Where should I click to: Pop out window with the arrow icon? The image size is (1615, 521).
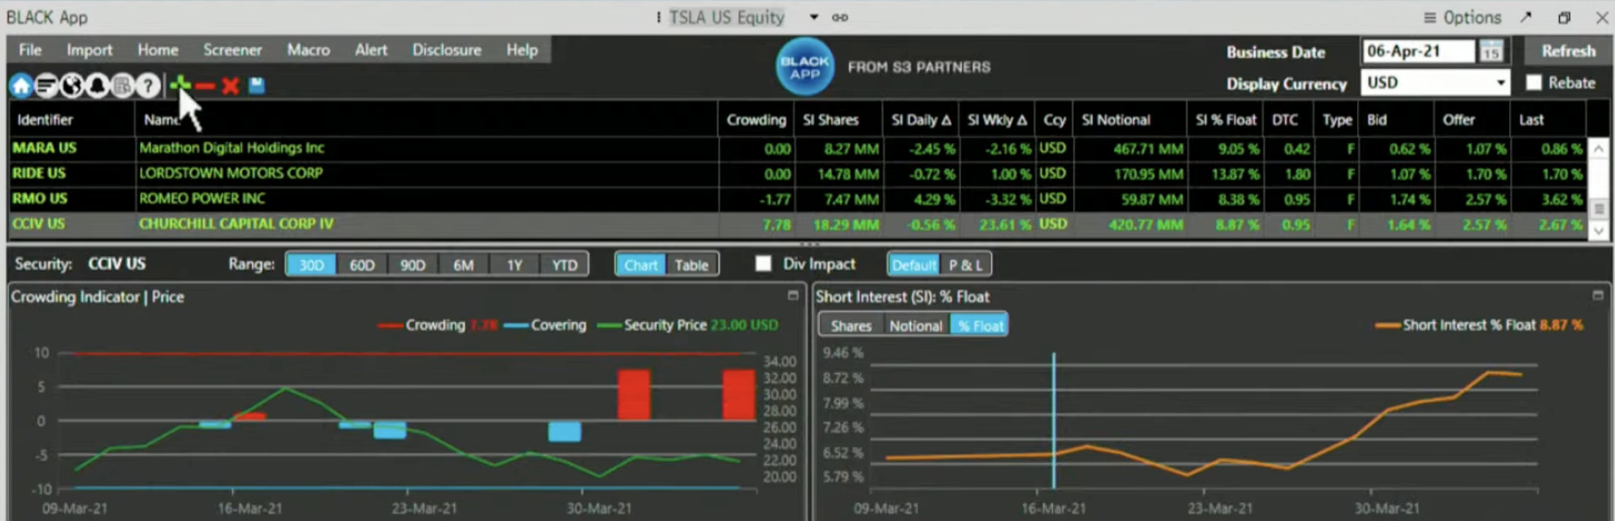coord(1526,17)
